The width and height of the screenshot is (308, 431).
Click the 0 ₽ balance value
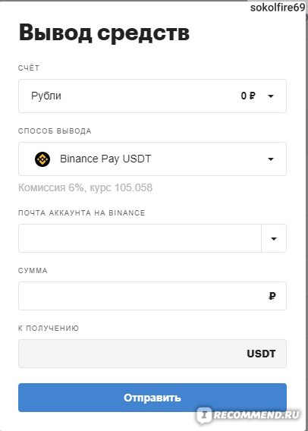[248, 96]
